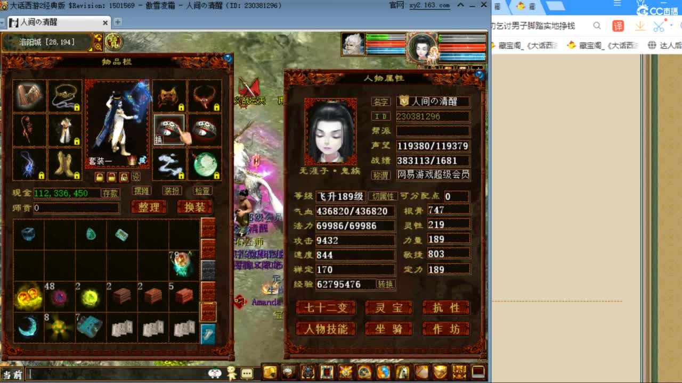The width and height of the screenshot is (682, 383).
Task: Click the purple orb item stacked 48
Action: coord(59,296)
